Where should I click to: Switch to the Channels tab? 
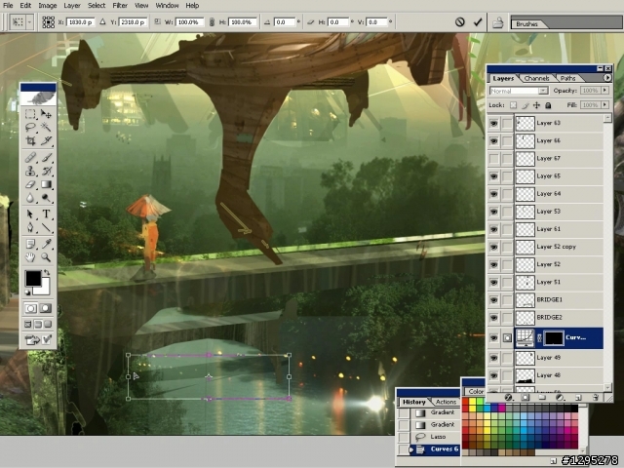pos(536,78)
